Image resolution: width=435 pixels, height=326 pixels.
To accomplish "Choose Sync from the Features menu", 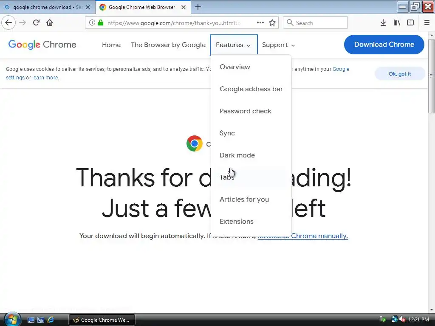I will tap(227, 133).
